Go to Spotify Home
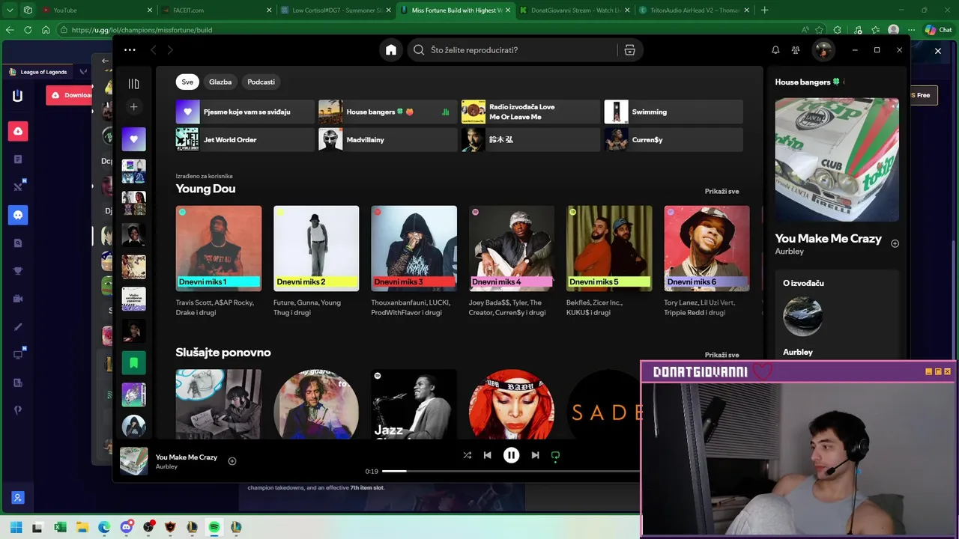The height and width of the screenshot is (539, 959). pos(391,50)
